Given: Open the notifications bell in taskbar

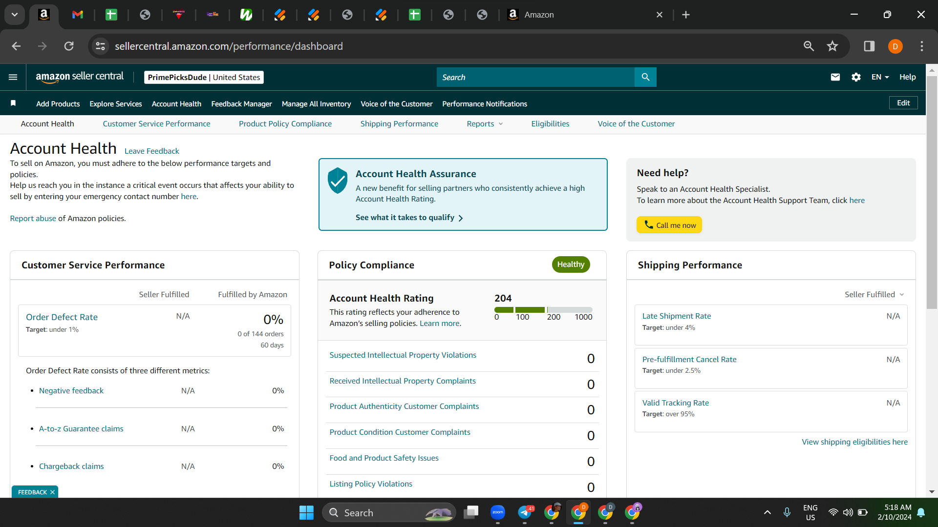Looking at the screenshot, I should click(x=921, y=512).
